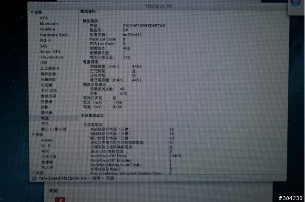Click cell revision value 173
The width and height of the screenshot is (305, 202).
point(126,58)
